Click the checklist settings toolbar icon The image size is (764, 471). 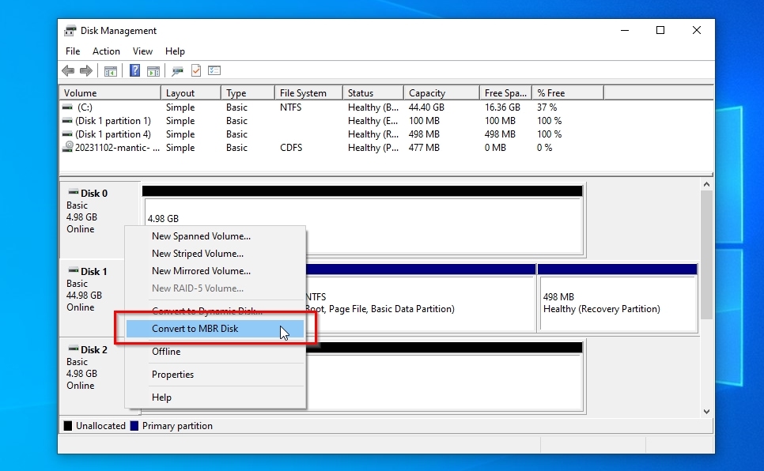(x=214, y=71)
